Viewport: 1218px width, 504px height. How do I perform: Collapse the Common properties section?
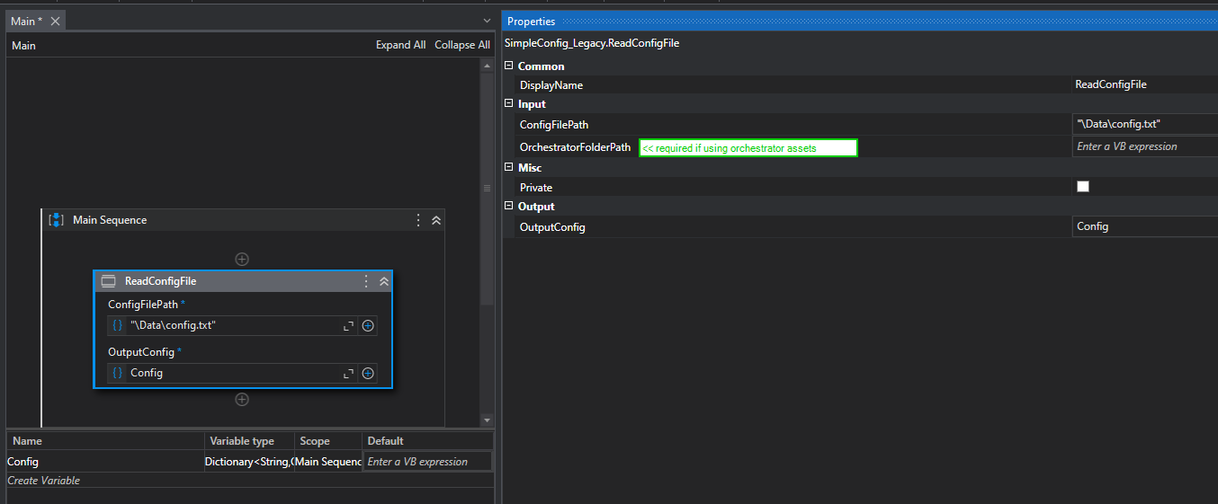point(509,66)
